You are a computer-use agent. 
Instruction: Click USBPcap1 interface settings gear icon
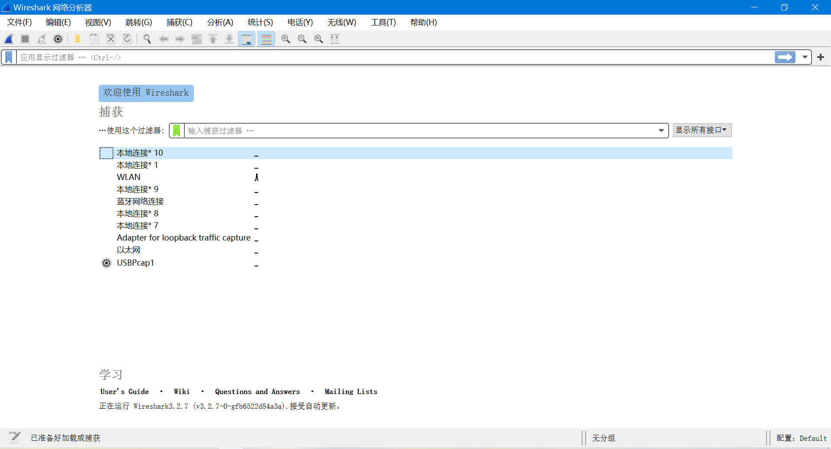coord(106,263)
